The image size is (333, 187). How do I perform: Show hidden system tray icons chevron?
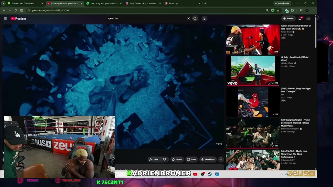281,174
